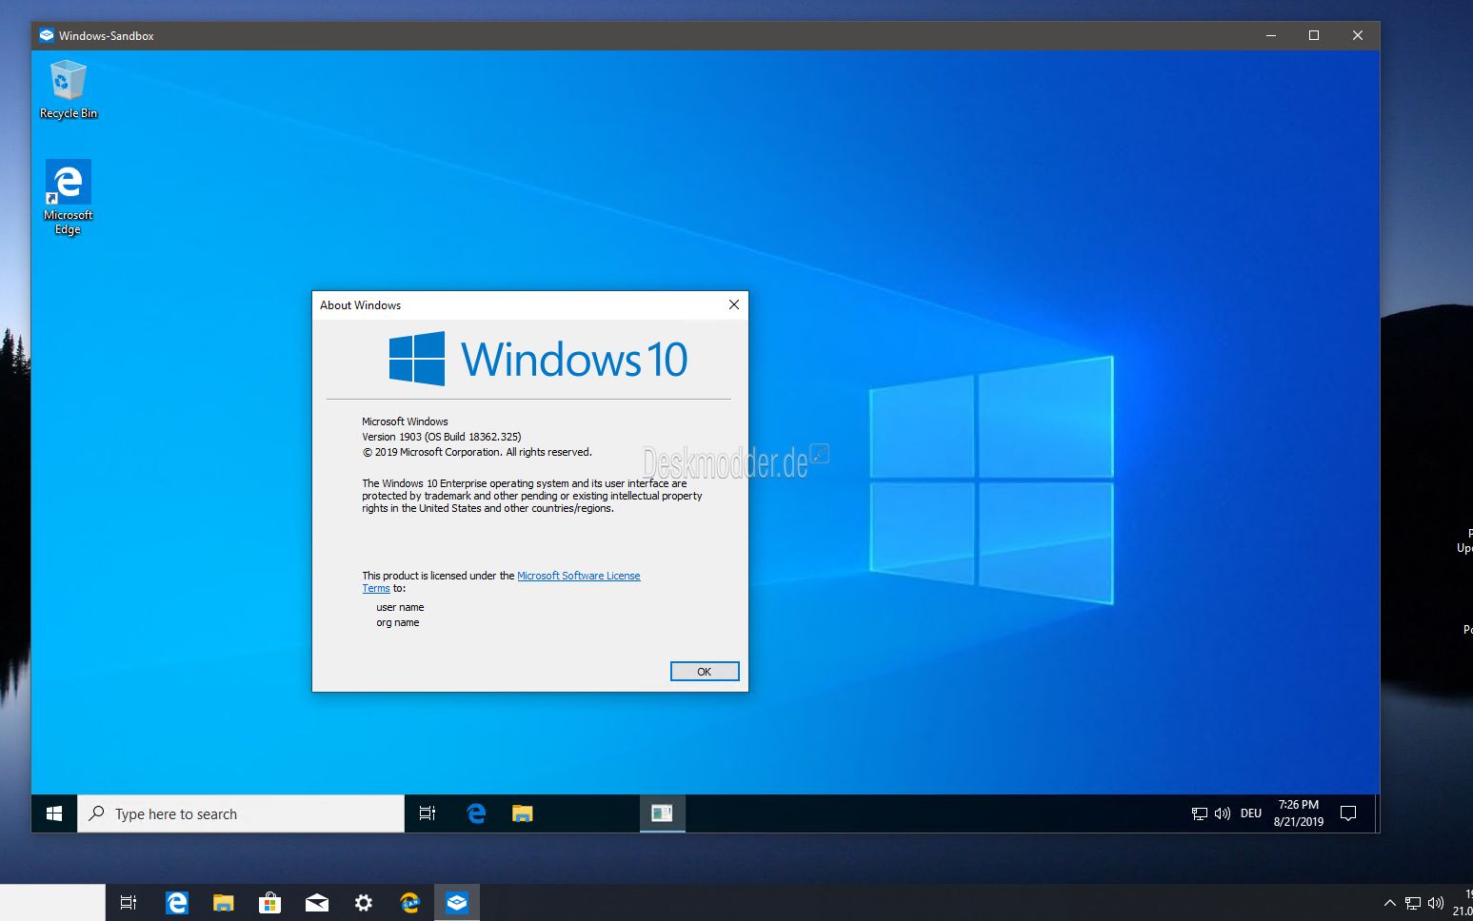Click the Windows 10 logo in dialog

(x=538, y=359)
